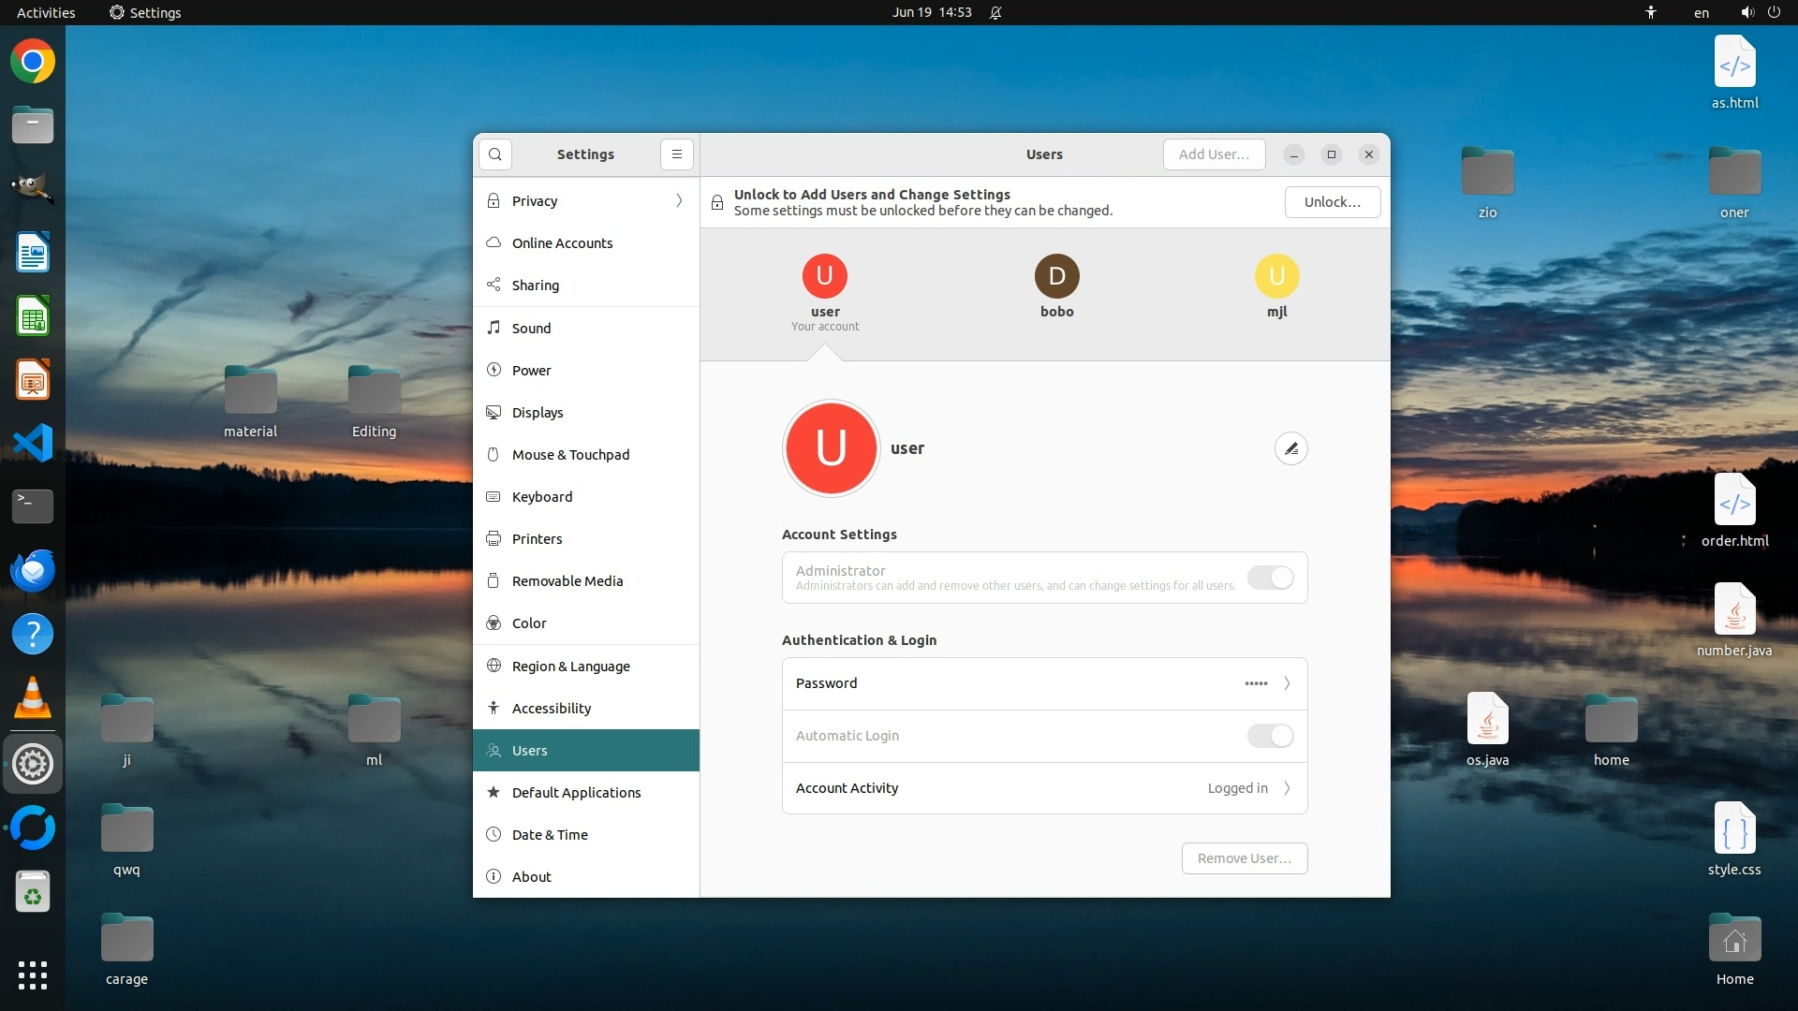Select the bobo user avatar

coord(1056,276)
